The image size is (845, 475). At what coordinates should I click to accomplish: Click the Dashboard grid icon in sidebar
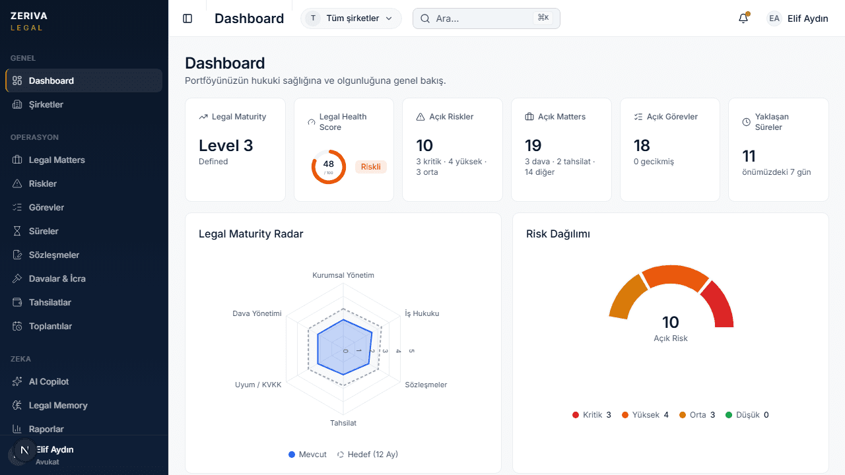pos(18,80)
